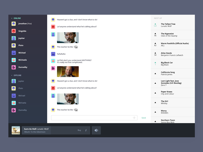Open the To the Adventure album cover

(16, 130)
